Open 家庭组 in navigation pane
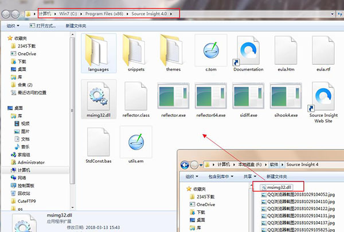The image size is (344, 232). [21, 155]
